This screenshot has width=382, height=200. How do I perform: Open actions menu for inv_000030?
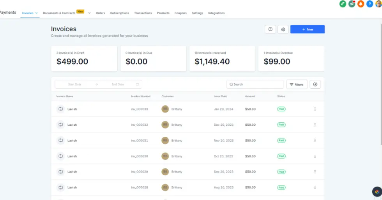click(x=315, y=156)
